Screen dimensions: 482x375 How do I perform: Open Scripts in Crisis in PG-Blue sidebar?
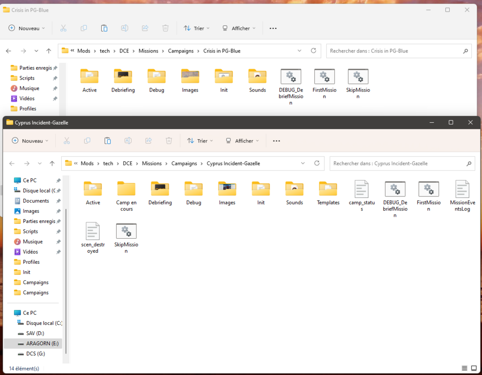click(x=27, y=78)
